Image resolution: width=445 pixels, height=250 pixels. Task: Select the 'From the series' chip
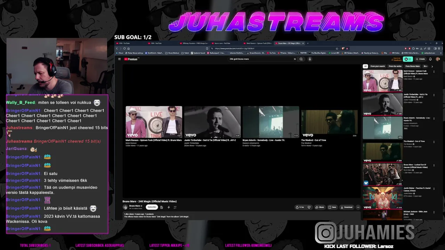pyautogui.click(x=395, y=66)
